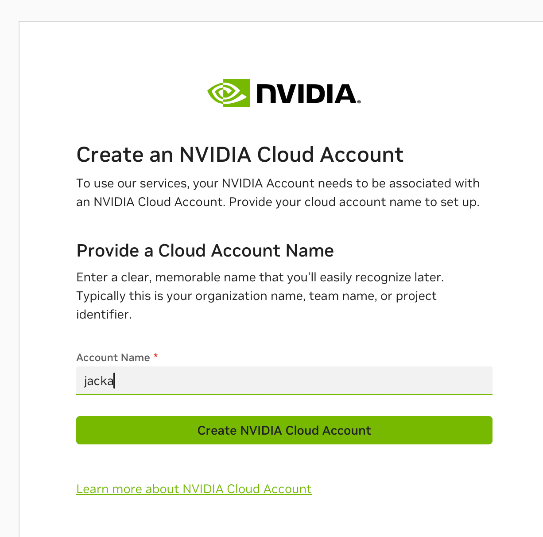Image resolution: width=543 pixels, height=537 pixels.
Task: Click the green underline of Account Name field
Action: tap(284, 394)
